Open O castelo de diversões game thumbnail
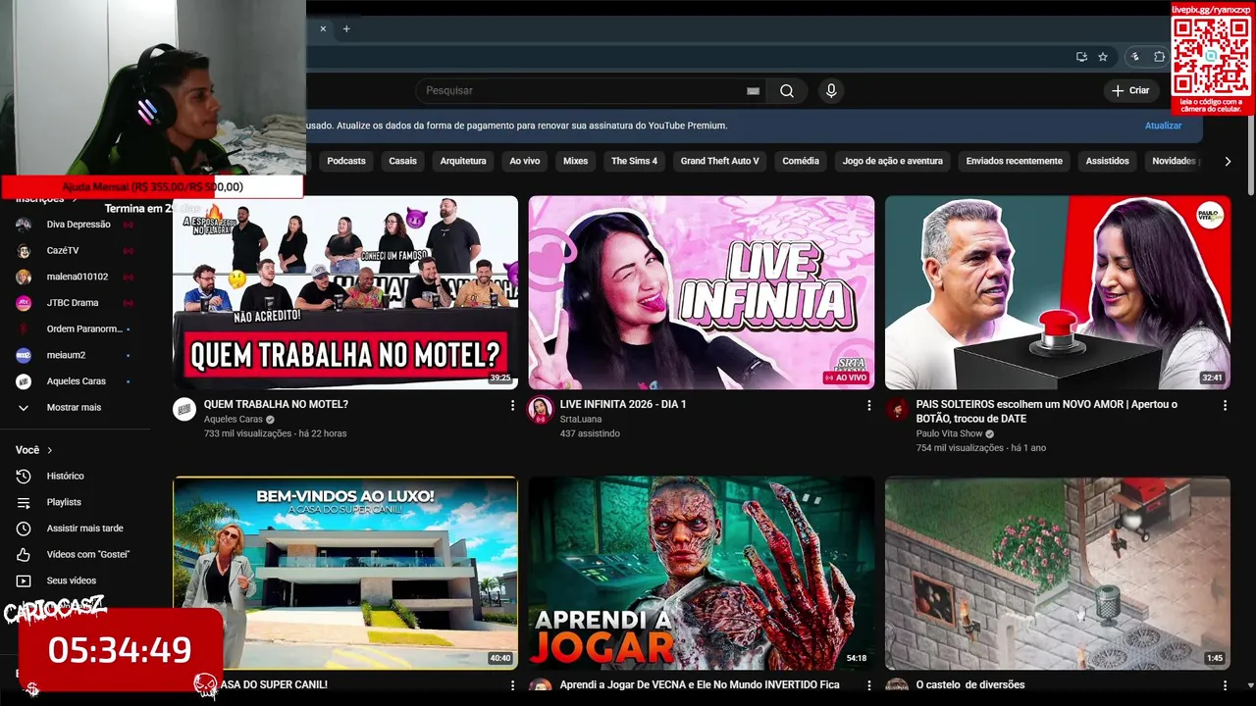The width and height of the screenshot is (1256, 706). (x=1058, y=573)
